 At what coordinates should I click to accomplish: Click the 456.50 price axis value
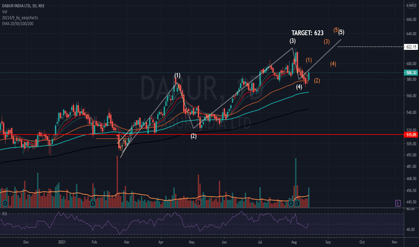click(x=411, y=190)
